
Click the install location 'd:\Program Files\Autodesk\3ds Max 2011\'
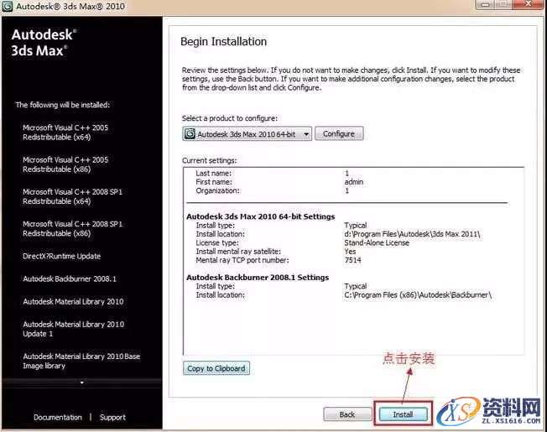point(412,234)
